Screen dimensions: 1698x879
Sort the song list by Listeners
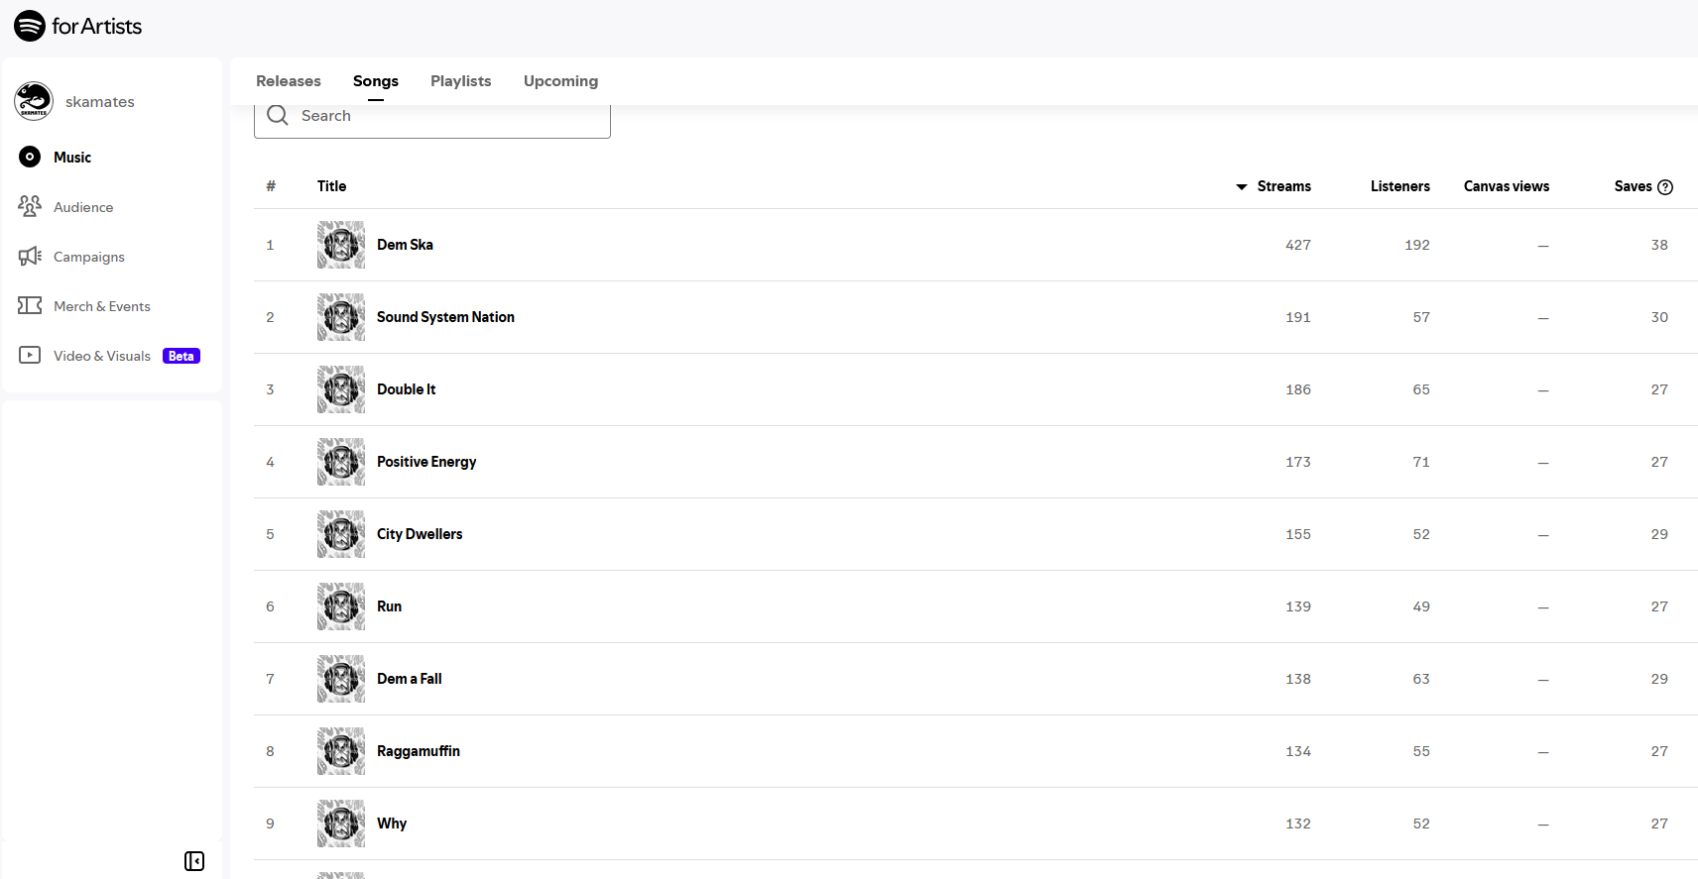[1399, 186]
